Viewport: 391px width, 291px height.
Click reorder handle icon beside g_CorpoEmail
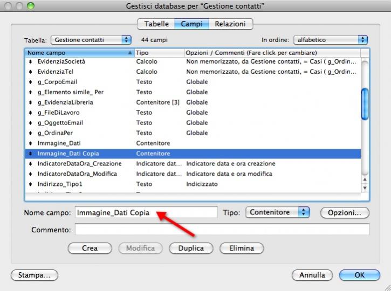pyautogui.click(x=31, y=82)
